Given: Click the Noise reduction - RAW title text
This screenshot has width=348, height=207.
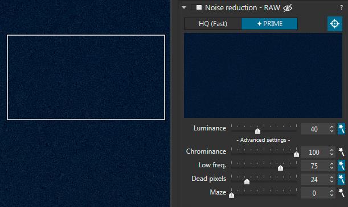Looking at the screenshot, I should [243, 8].
